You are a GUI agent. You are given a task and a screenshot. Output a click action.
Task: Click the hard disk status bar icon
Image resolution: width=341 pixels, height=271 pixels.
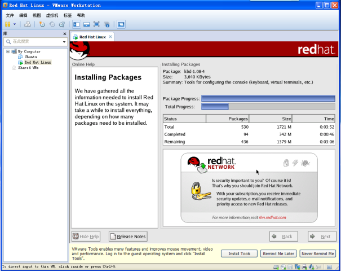276,267
